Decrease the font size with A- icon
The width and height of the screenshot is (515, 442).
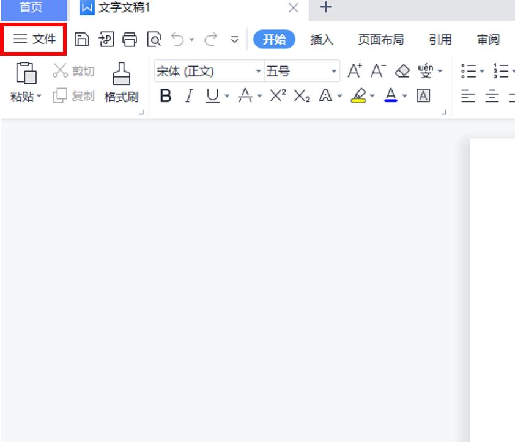(x=376, y=70)
